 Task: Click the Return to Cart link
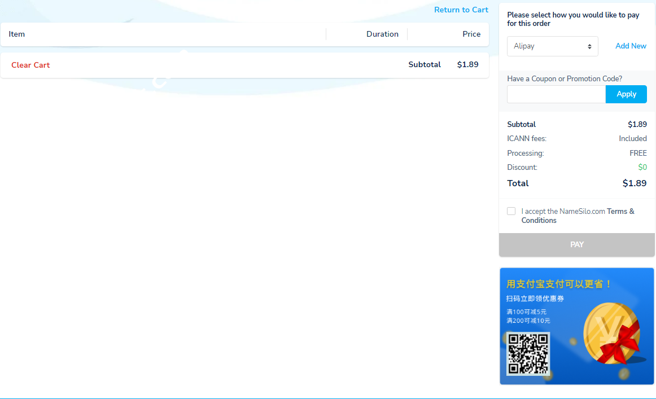tap(461, 10)
